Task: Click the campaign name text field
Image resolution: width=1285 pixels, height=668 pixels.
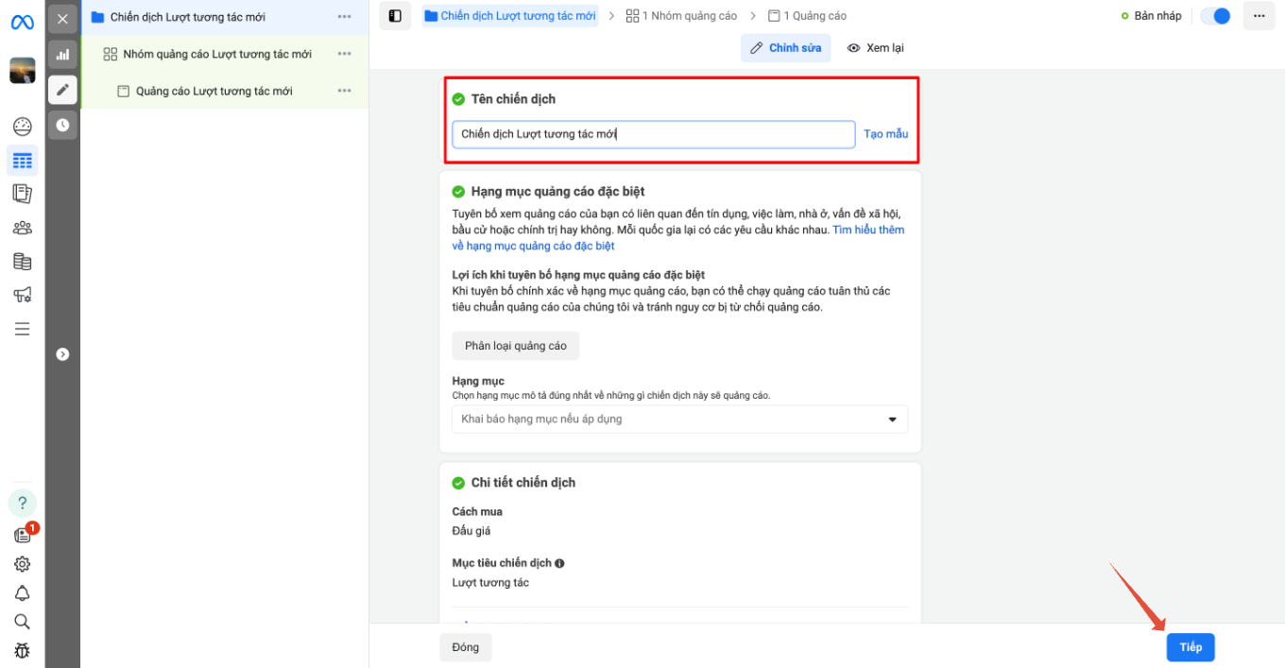Action: (x=653, y=134)
